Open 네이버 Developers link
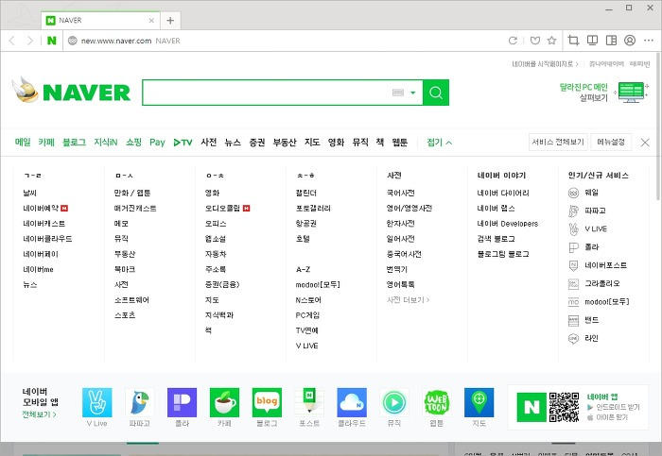Image resolution: width=662 pixels, height=456 pixels. click(x=508, y=224)
